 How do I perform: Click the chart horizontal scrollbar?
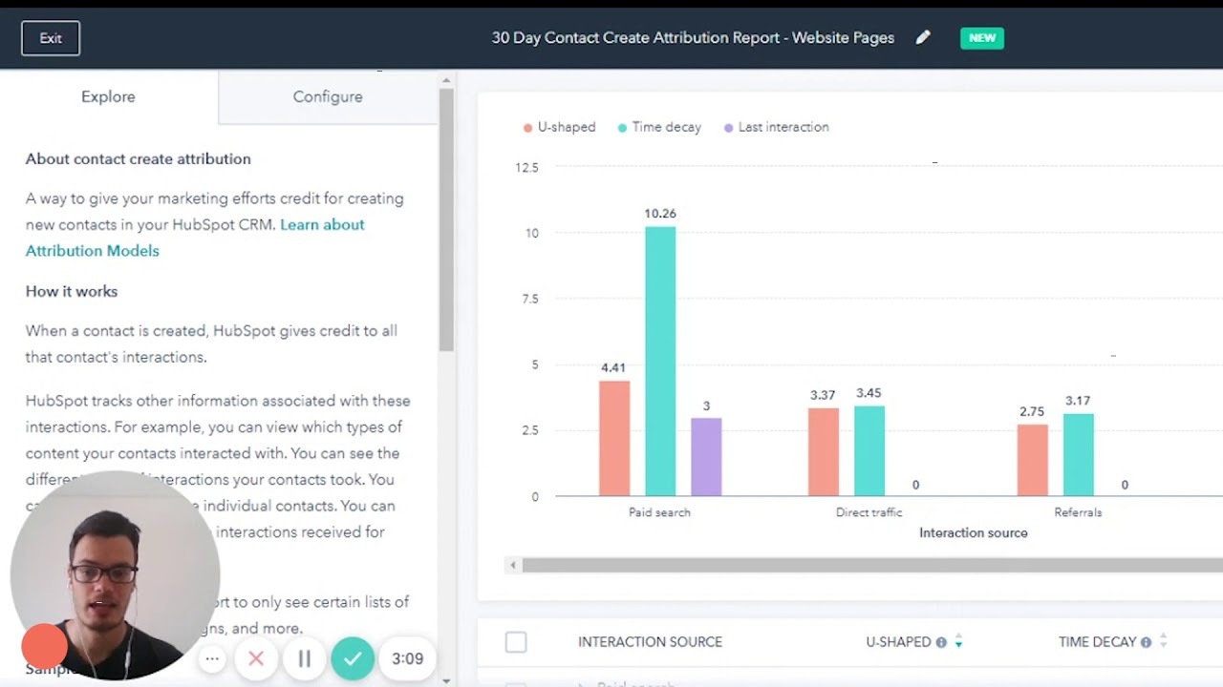(x=872, y=566)
